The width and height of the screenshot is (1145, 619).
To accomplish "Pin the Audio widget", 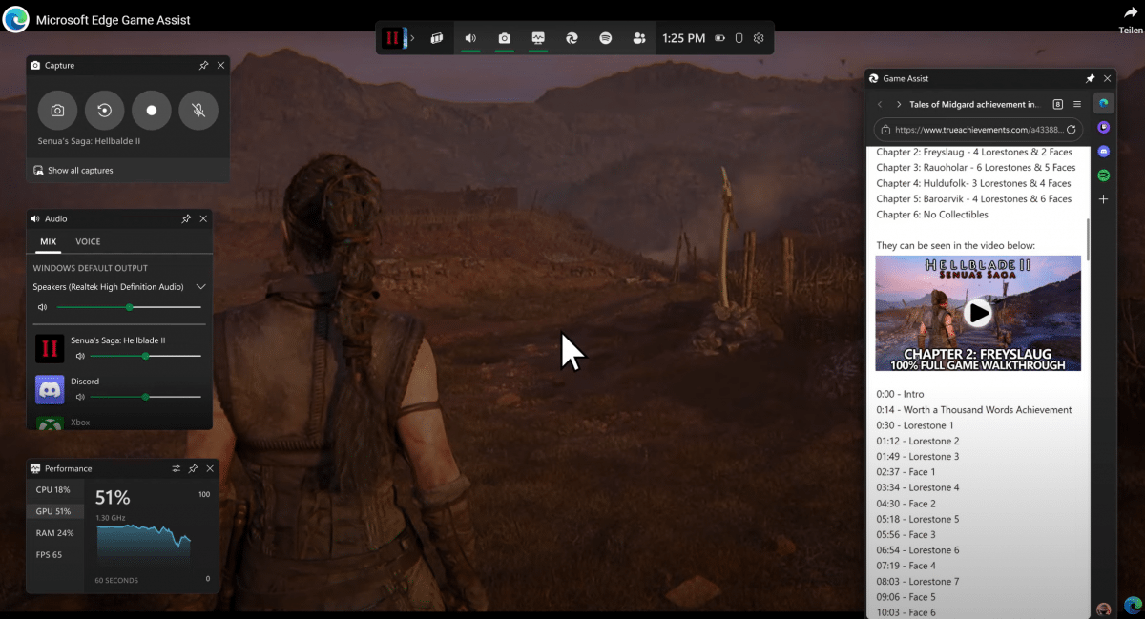I will (x=186, y=218).
